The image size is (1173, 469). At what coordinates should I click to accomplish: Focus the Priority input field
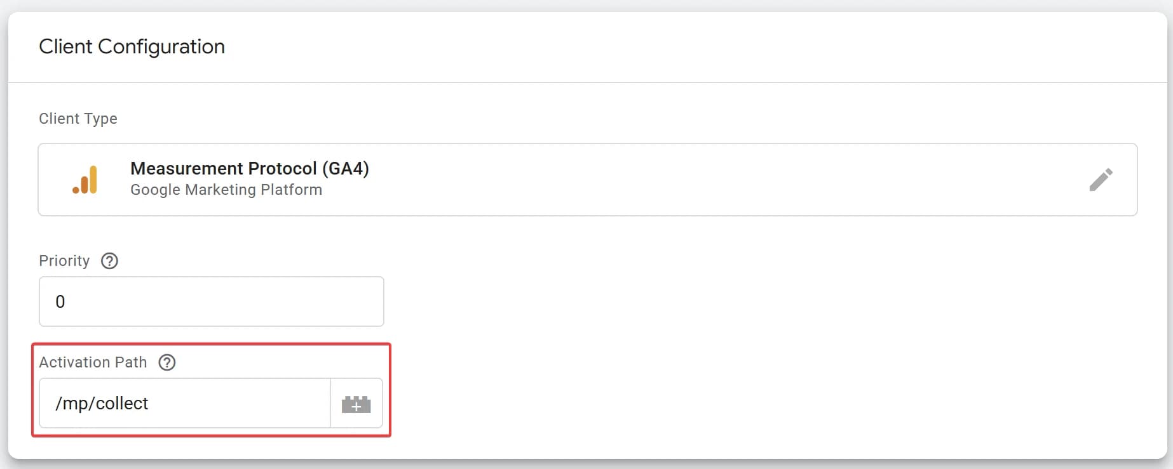211,301
